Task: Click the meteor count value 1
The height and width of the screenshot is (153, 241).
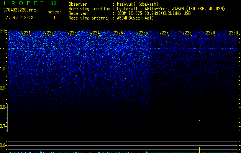Action: click(x=54, y=18)
